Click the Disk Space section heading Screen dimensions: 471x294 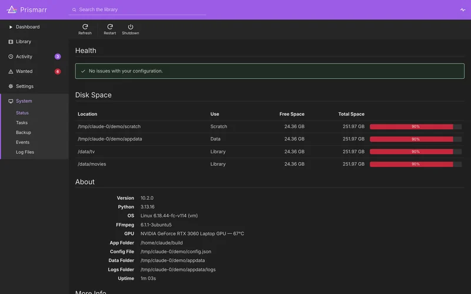click(x=93, y=95)
